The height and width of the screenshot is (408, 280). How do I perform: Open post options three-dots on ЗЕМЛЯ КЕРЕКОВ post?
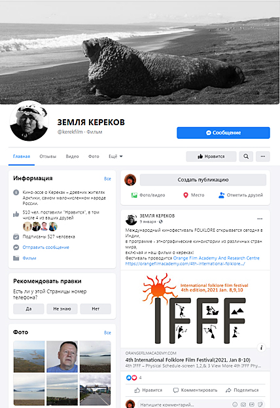260,219
